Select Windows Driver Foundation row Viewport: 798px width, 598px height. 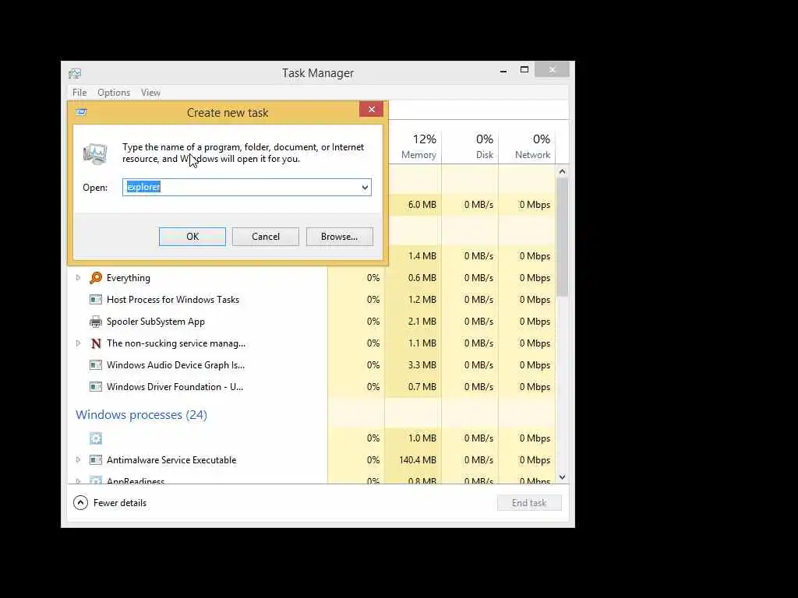(312, 387)
